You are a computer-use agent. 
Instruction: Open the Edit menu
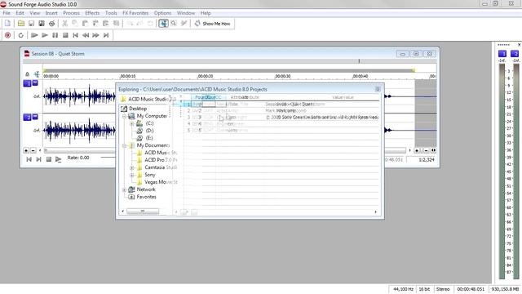click(20, 13)
